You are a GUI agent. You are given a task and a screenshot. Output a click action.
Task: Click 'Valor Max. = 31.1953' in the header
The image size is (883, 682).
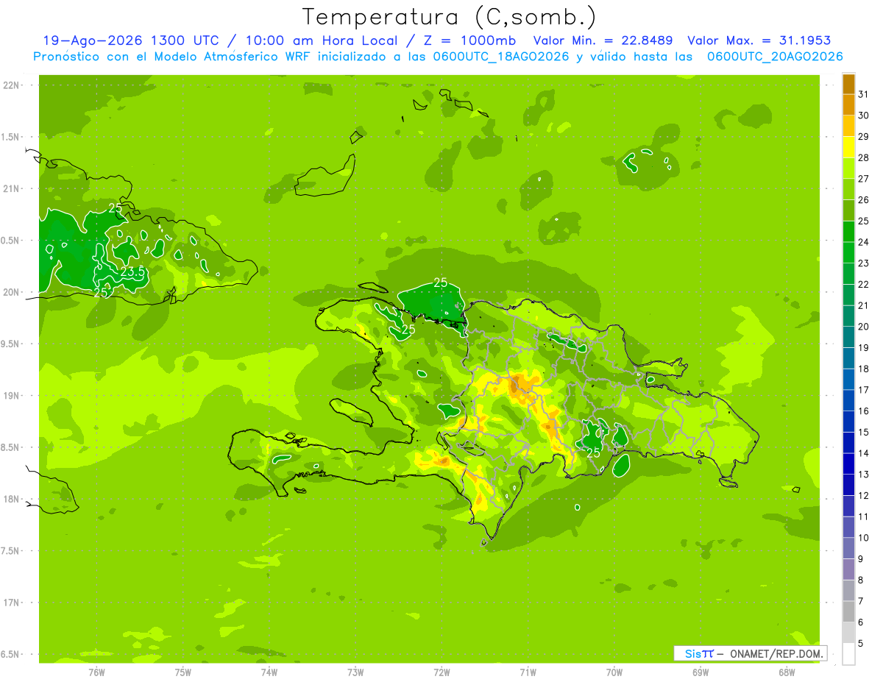point(760,41)
